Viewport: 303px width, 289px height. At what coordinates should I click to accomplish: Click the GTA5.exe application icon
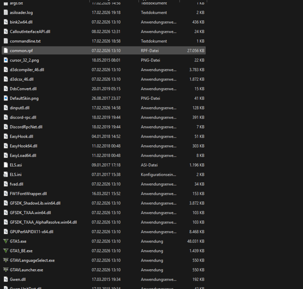point(6,241)
